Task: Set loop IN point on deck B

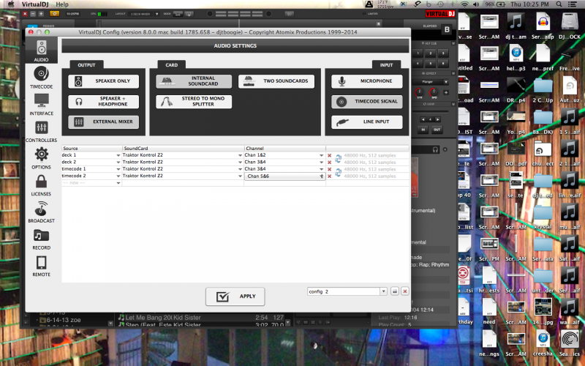Action: pos(423,130)
